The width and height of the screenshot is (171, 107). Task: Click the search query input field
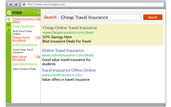point(100,17)
